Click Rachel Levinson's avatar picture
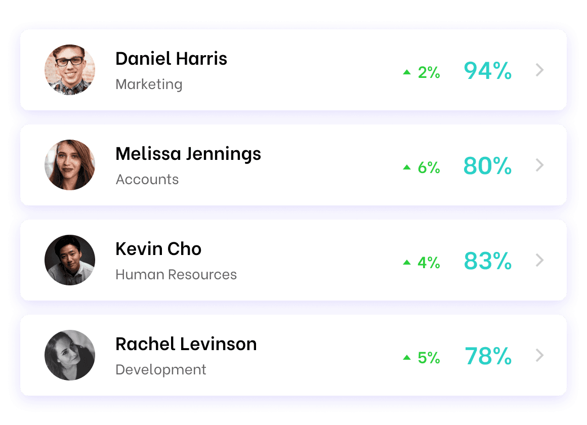The image size is (587, 425). click(x=70, y=355)
